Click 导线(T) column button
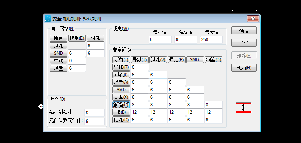 click(140, 60)
